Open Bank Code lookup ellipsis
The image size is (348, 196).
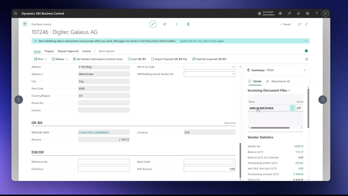coord(233,162)
